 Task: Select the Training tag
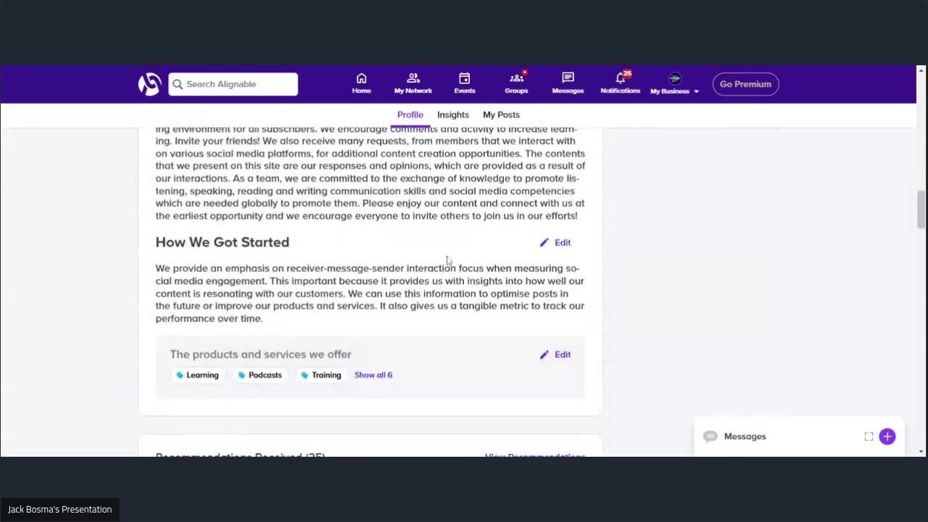pos(321,375)
